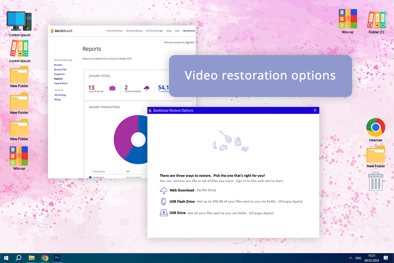Open the notification center icon

(x=386, y=258)
